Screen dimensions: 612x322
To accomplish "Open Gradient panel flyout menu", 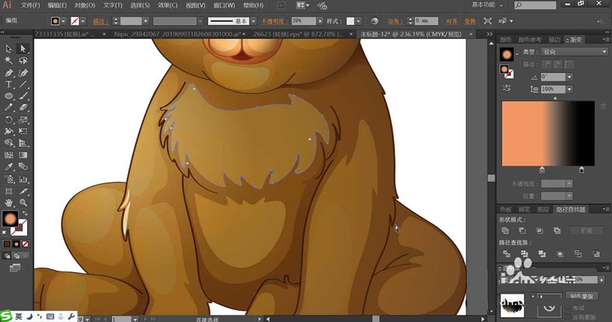I will coord(605,40).
